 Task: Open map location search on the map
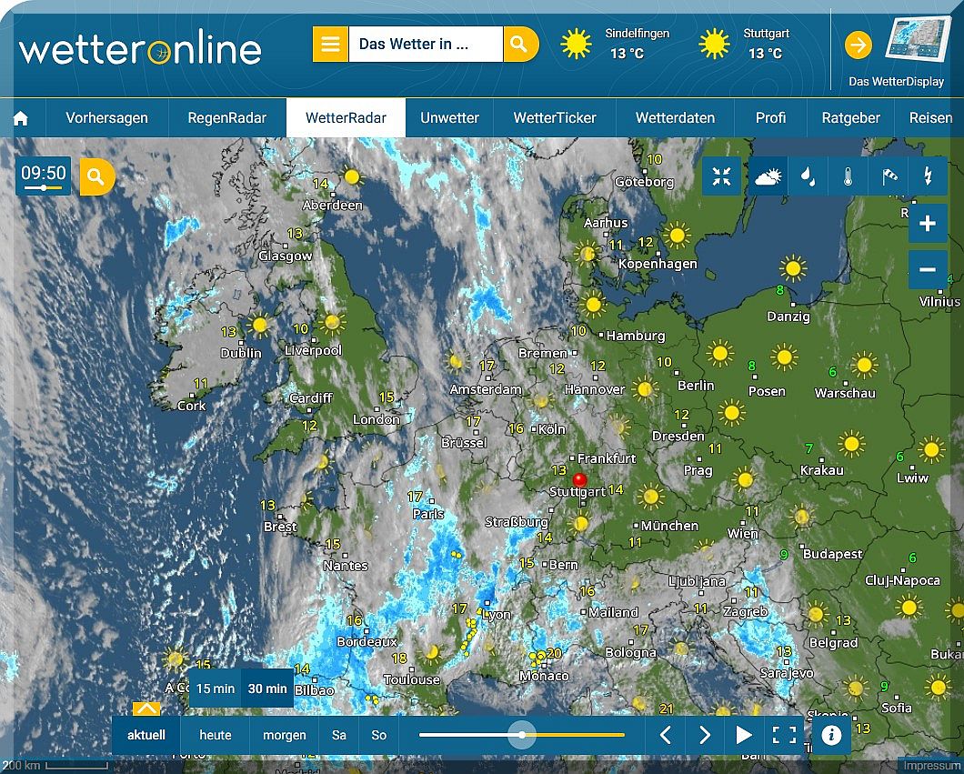(97, 176)
